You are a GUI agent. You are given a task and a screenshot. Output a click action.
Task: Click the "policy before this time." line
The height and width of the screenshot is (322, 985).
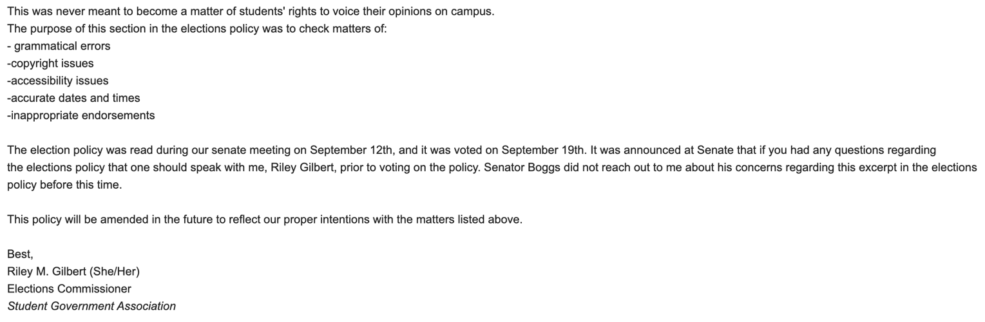pyautogui.click(x=64, y=185)
